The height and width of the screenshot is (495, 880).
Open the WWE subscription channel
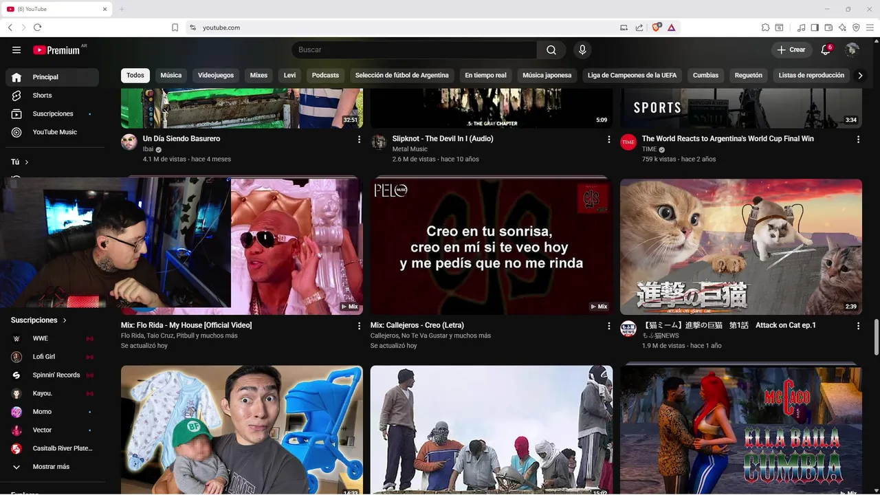pyautogui.click(x=52, y=338)
